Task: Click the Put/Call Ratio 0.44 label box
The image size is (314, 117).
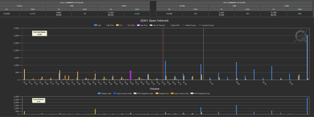Action: pos(40,33)
